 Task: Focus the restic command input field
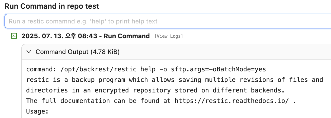click(168, 21)
